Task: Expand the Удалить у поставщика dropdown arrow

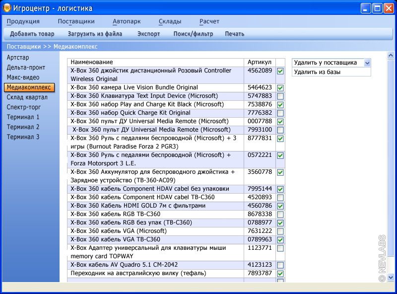Action: click(367, 63)
